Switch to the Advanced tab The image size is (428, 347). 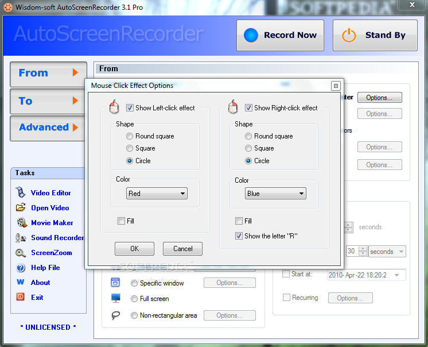(x=48, y=128)
